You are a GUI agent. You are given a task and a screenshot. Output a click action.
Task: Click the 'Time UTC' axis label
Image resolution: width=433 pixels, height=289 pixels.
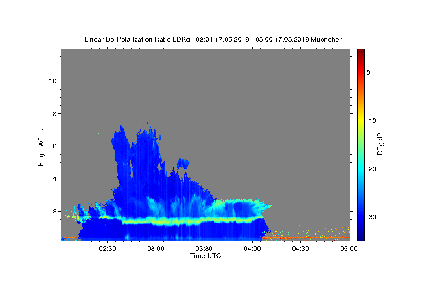pyautogui.click(x=205, y=256)
